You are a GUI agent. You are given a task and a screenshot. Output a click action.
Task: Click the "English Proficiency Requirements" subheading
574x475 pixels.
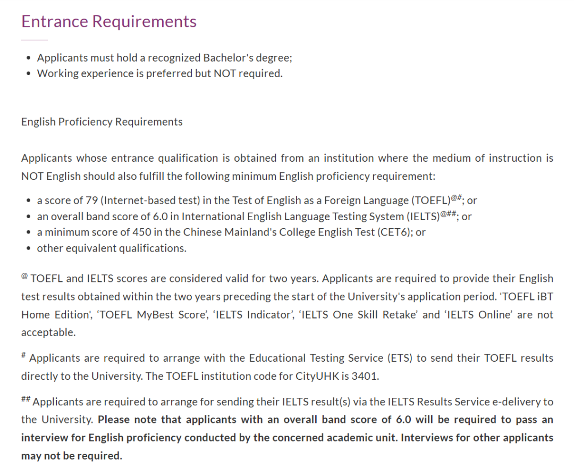[x=102, y=122]
